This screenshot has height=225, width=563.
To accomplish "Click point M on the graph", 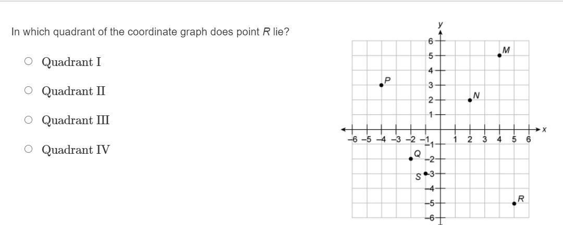I will 499,55.
